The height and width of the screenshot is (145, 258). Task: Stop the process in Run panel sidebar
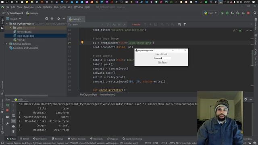click(x=7, y=110)
